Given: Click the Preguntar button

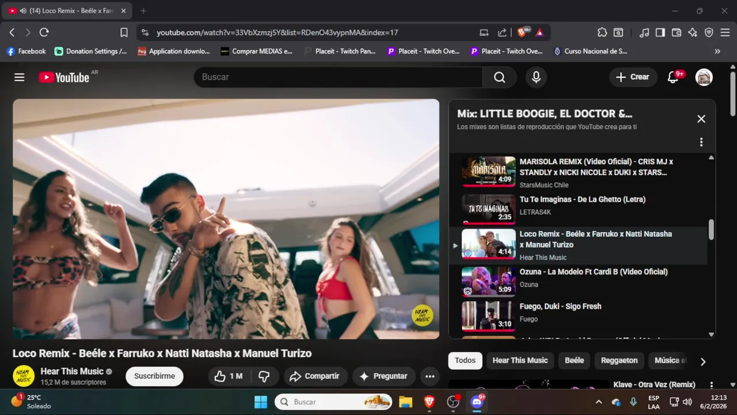Looking at the screenshot, I should coord(383,376).
